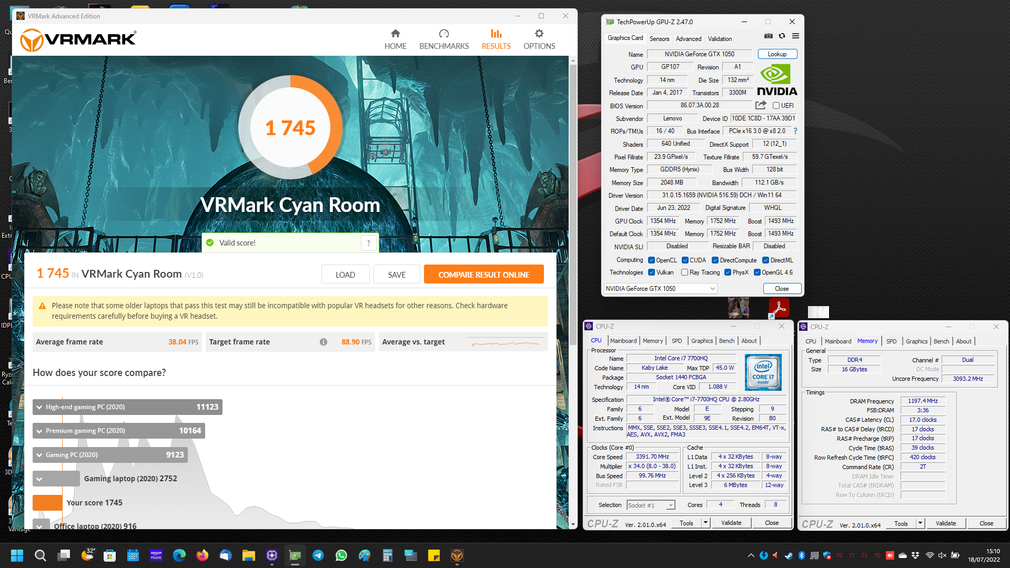Open the VRMark taskbar icon
The height and width of the screenshot is (568, 1010).
point(457,555)
